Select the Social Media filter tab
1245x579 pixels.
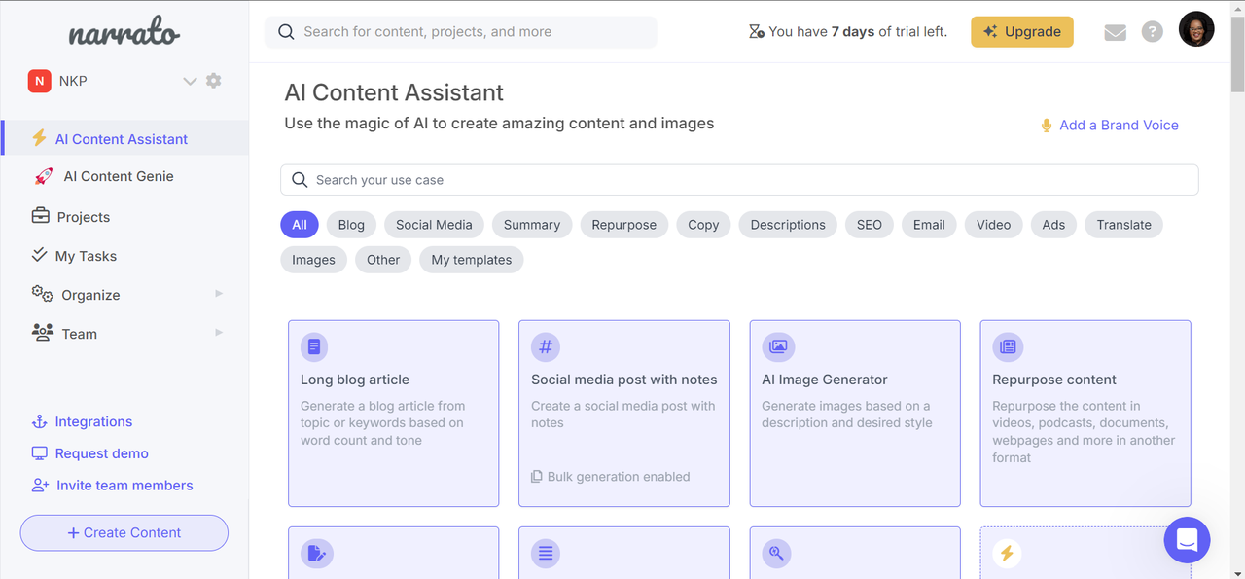[x=434, y=225]
